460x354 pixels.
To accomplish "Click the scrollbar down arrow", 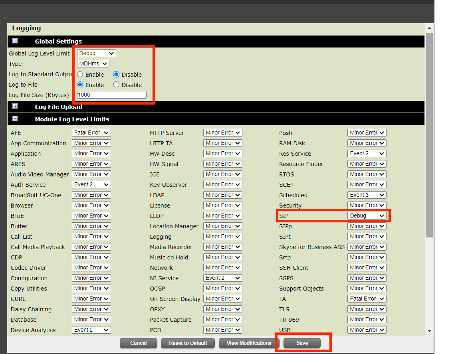I will [x=429, y=331].
